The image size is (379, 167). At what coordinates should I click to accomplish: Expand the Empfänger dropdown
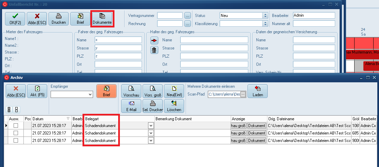90,95
